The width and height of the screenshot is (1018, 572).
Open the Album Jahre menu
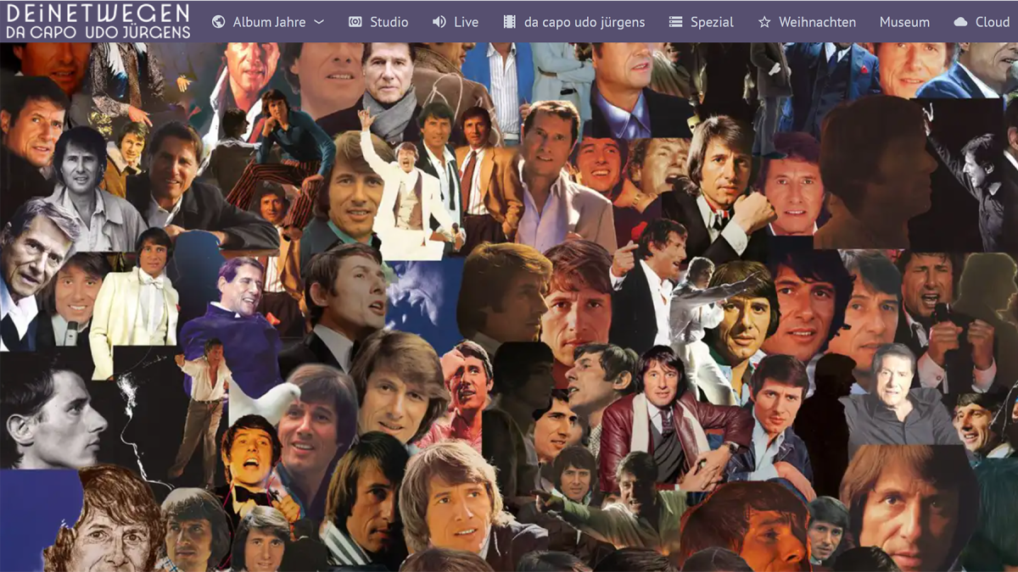pyautogui.click(x=269, y=22)
